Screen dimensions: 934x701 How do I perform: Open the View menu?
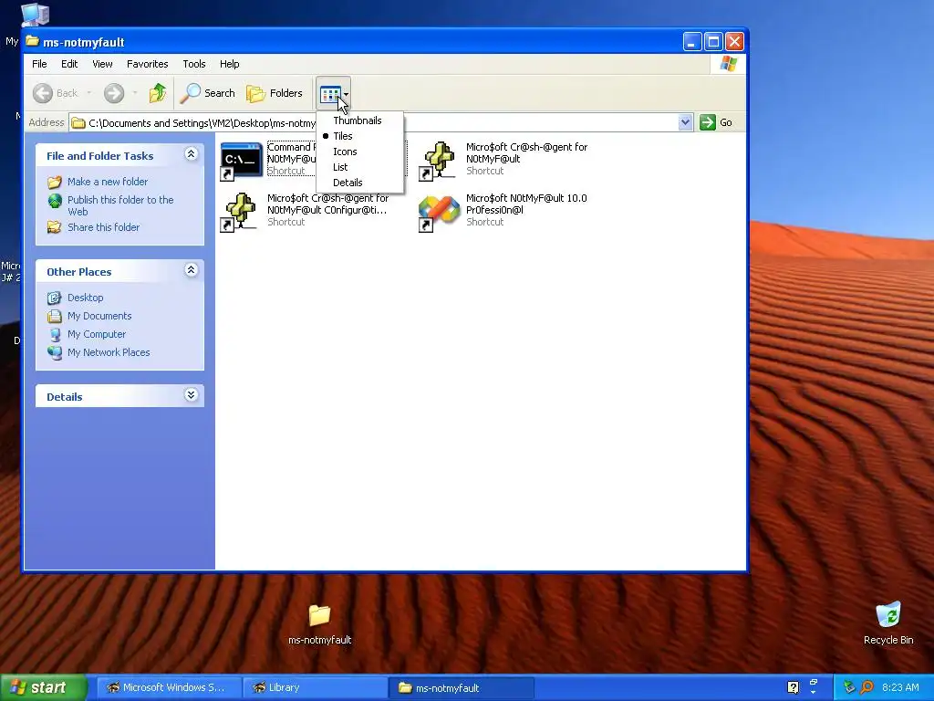point(102,64)
